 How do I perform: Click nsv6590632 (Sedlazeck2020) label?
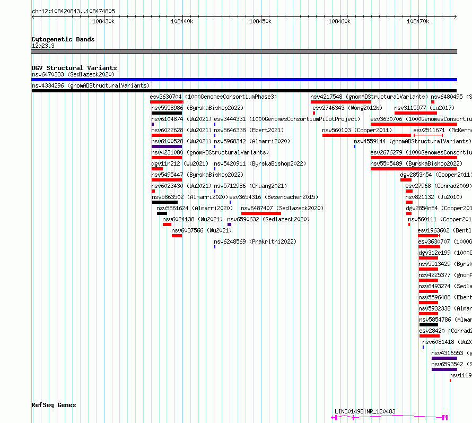[268, 219]
